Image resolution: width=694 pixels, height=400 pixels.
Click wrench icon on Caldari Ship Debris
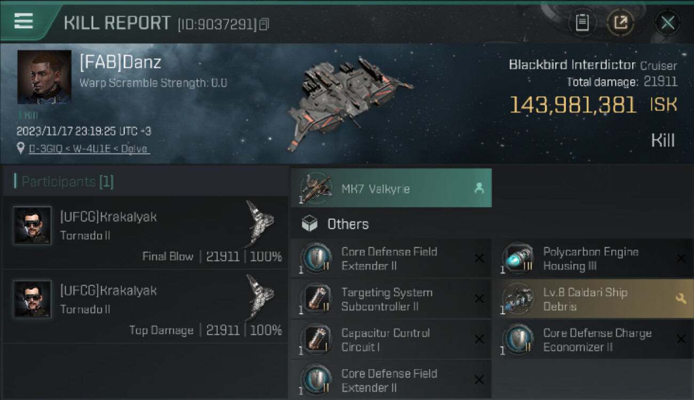click(681, 299)
